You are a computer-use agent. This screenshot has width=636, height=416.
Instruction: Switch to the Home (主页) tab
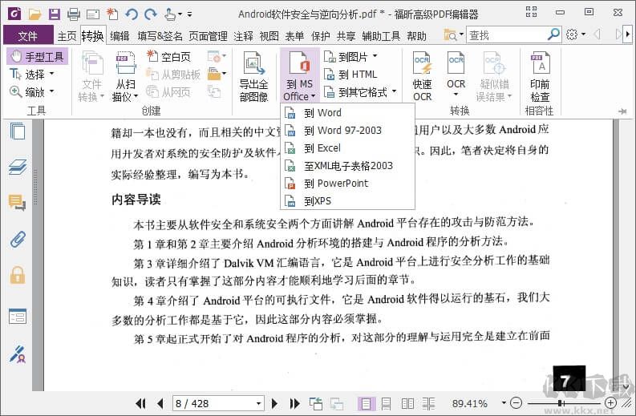point(67,36)
